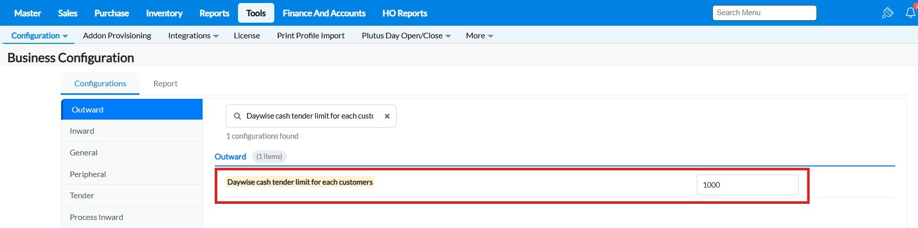
Task: Open the notifications bell
Action: (x=910, y=13)
